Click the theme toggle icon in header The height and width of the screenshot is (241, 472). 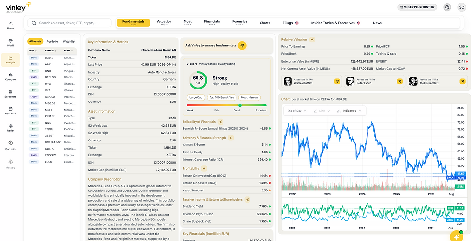[447, 7]
